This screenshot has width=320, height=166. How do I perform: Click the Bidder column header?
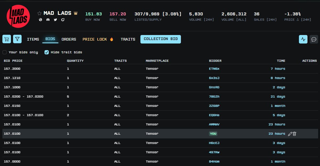coord(215,61)
